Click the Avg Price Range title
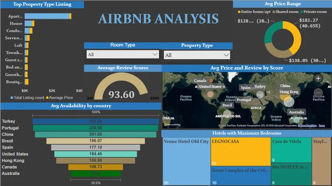Image resolution: width=332 pixels, height=186 pixels. 282,4
